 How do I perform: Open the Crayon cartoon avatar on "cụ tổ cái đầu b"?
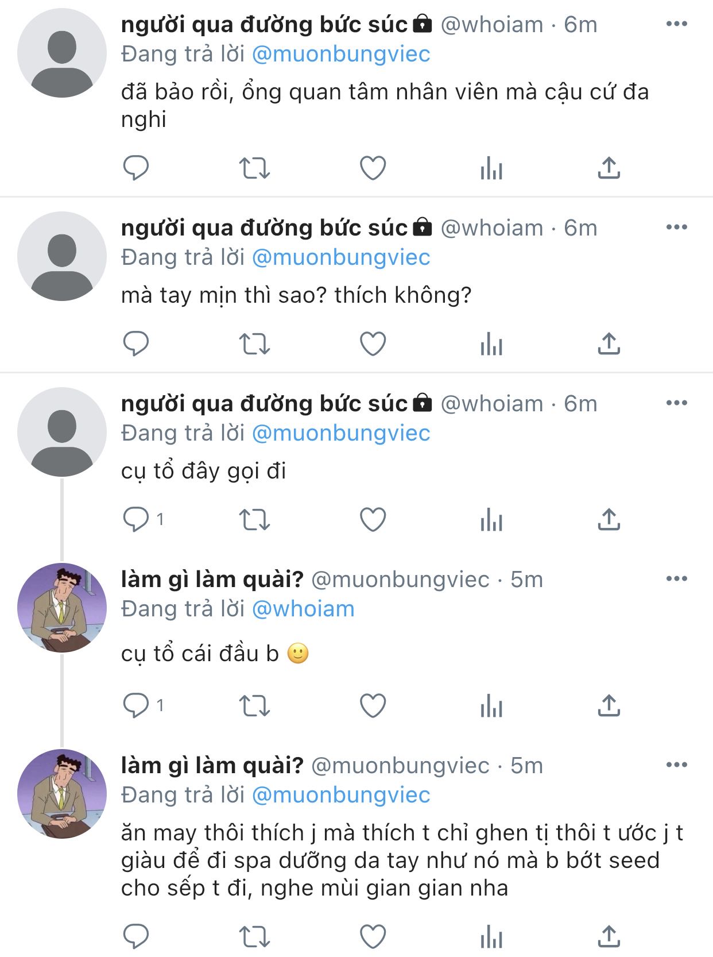click(62, 608)
